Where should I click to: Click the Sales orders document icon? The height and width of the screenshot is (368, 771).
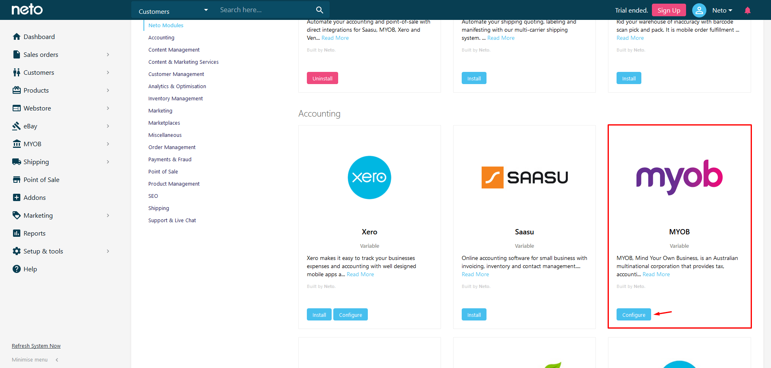click(x=17, y=54)
